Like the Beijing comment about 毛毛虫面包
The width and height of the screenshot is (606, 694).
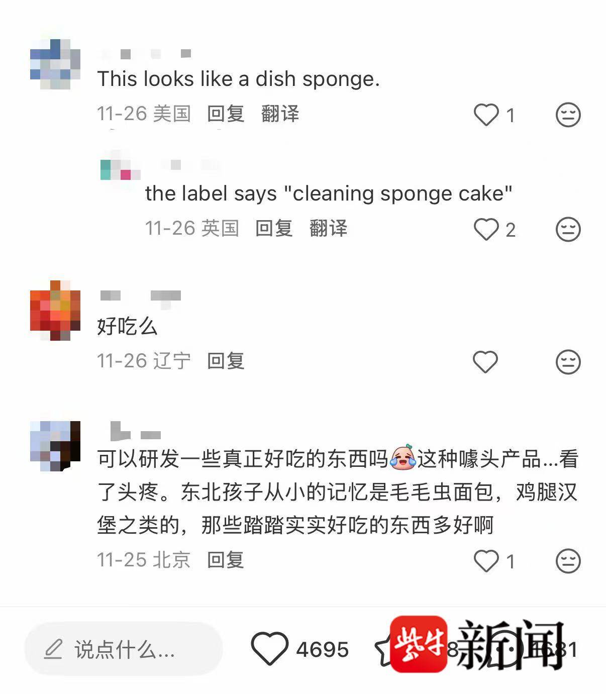486,561
